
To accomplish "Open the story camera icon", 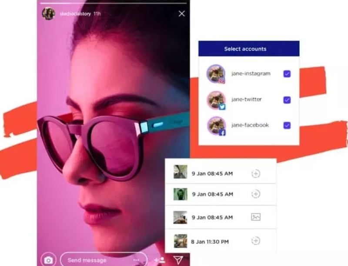I will click(x=48, y=260).
